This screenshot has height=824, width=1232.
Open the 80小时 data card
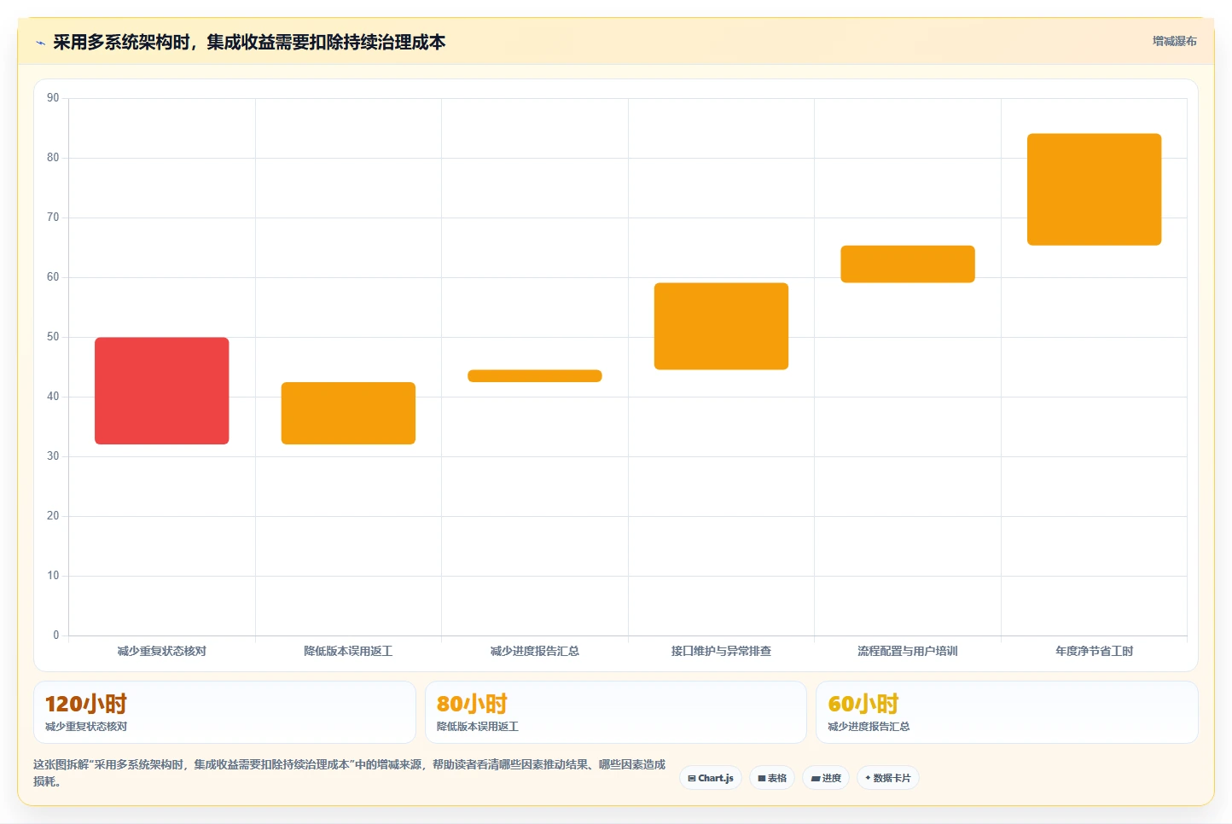616,712
